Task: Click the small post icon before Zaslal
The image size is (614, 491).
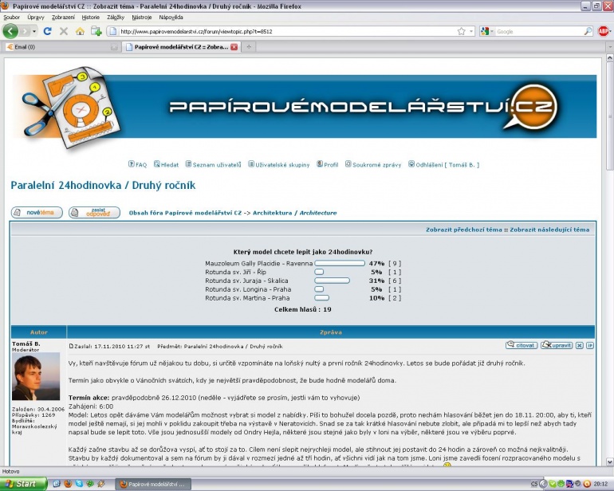Action: click(71, 346)
